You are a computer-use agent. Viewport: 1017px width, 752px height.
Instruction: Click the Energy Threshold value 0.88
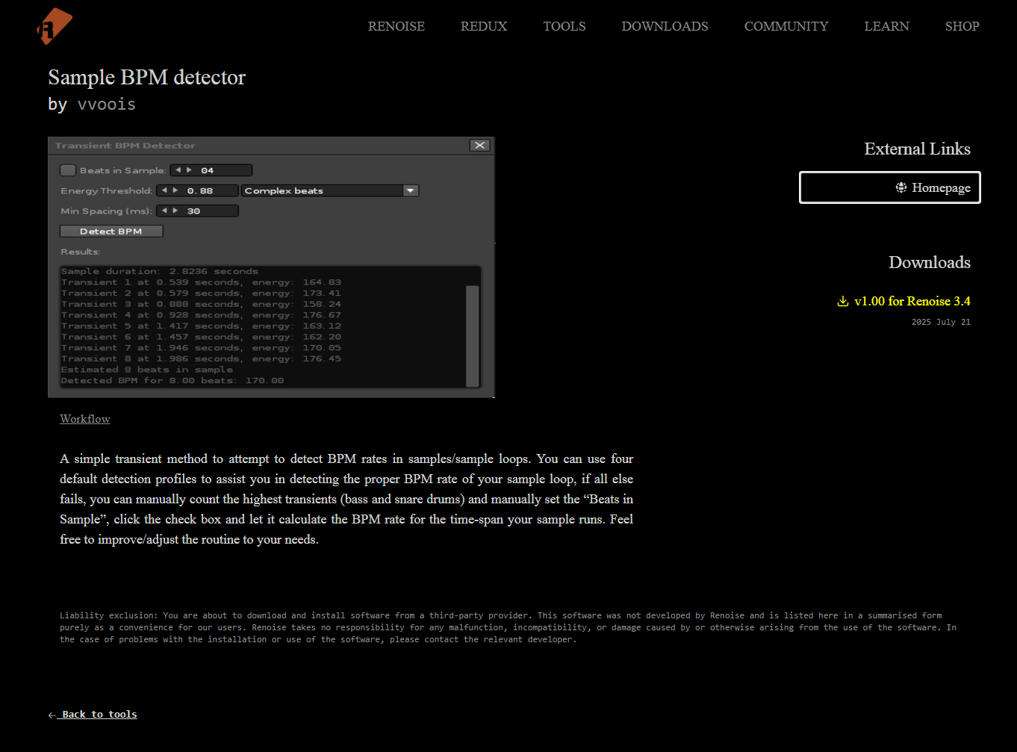(x=200, y=190)
